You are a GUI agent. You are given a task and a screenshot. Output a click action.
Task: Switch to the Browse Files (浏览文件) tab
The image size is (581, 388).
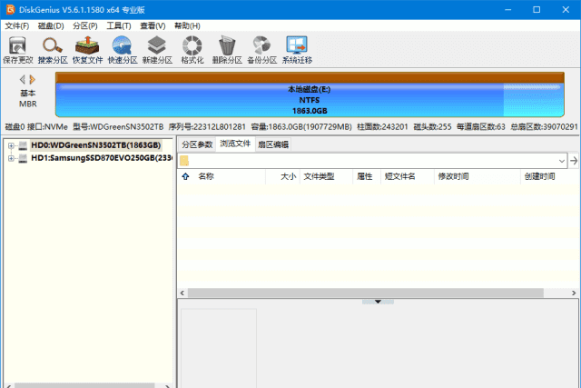235,144
